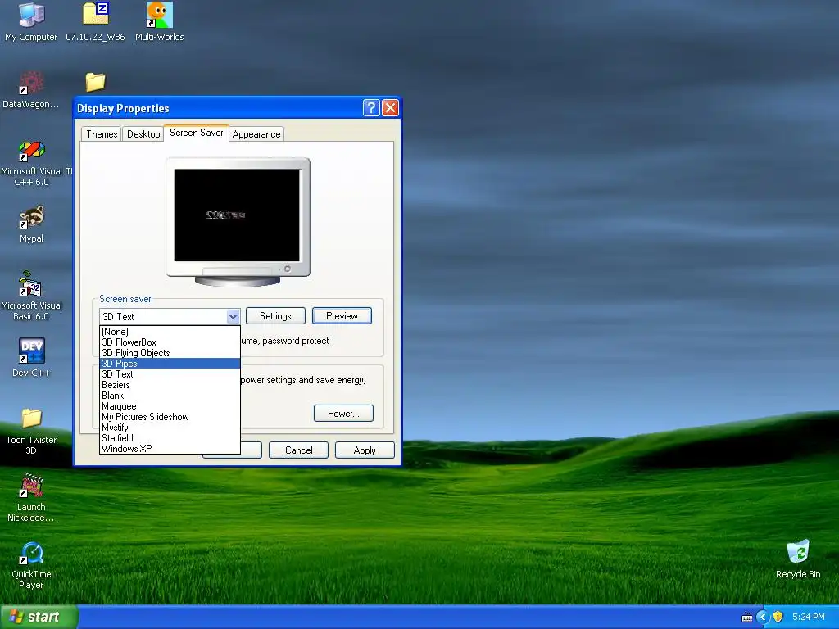Choose Beziers screen saver
The width and height of the screenshot is (839, 629).
(x=170, y=385)
